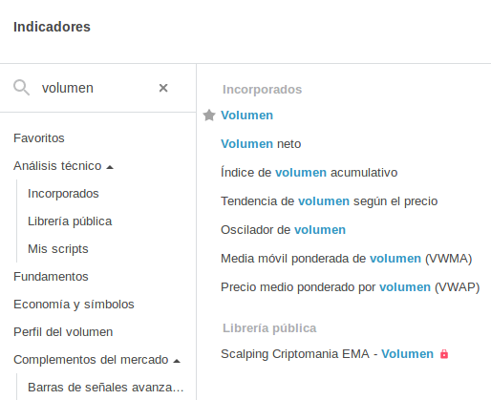This screenshot has height=400, width=491.
Task: Open the Favoritos category
Action: tap(39, 138)
